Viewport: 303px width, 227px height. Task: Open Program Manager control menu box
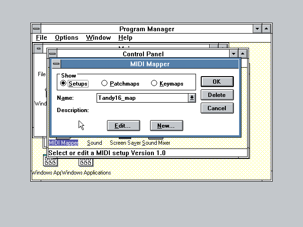tap(36, 29)
